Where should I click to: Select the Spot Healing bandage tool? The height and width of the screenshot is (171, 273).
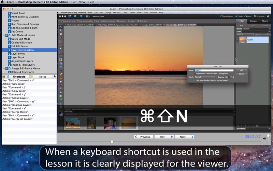61,74
